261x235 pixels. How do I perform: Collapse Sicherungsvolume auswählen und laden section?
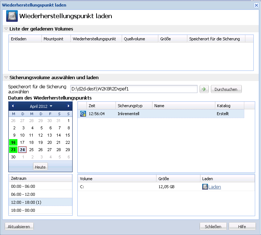click(6, 77)
